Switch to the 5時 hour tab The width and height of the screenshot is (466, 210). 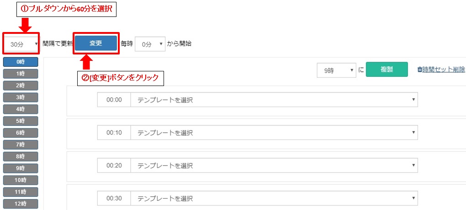(21, 121)
